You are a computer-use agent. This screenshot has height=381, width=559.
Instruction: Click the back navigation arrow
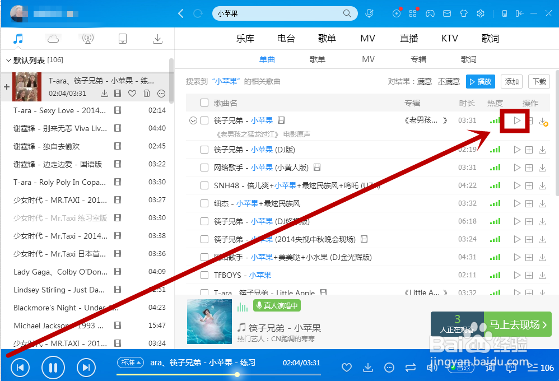tap(181, 13)
